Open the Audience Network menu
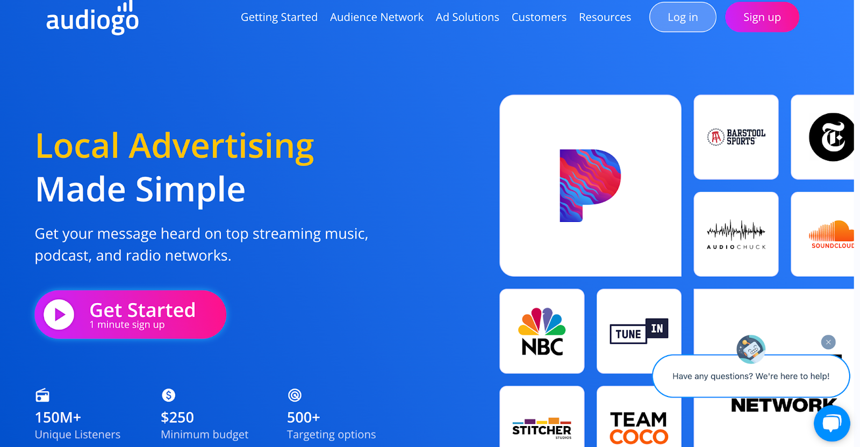The height and width of the screenshot is (447, 860). (377, 17)
